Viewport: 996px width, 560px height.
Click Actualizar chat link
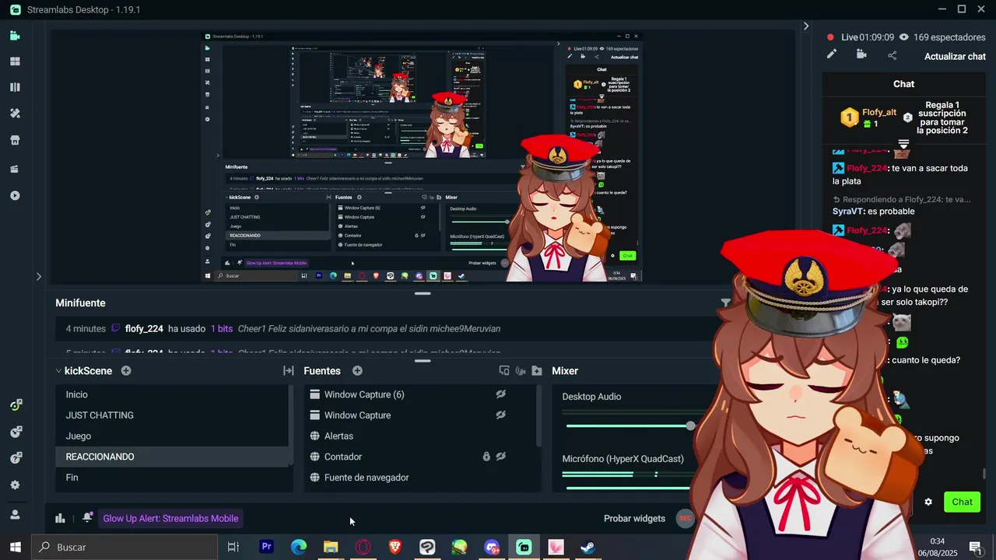pyautogui.click(x=955, y=57)
